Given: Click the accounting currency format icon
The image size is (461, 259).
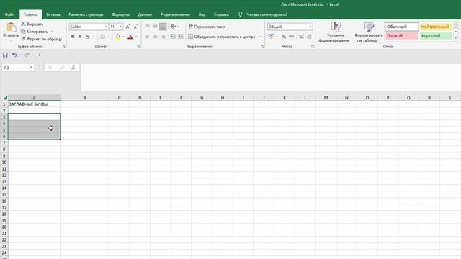Looking at the screenshot, I should point(271,37).
